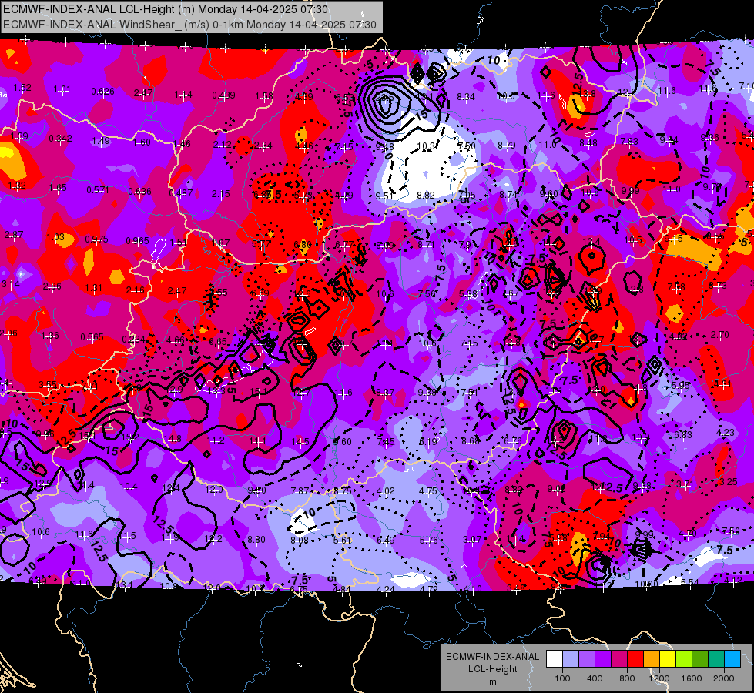
Task: Click the map grid value 8.75
Action: (x=343, y=490)
